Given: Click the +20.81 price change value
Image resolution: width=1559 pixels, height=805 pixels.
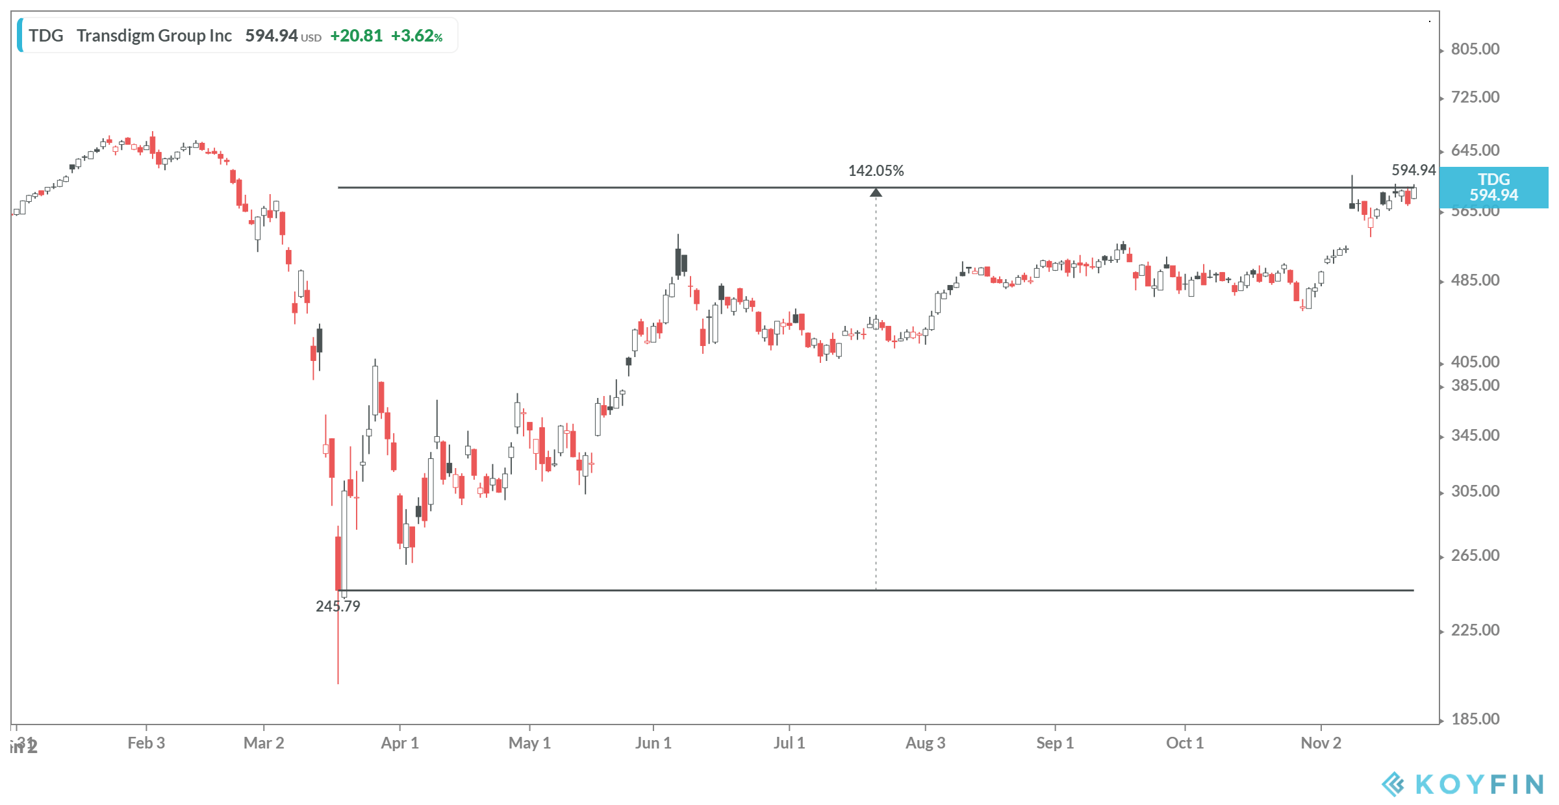Looking at the screenshot, I should coord(356,36).
